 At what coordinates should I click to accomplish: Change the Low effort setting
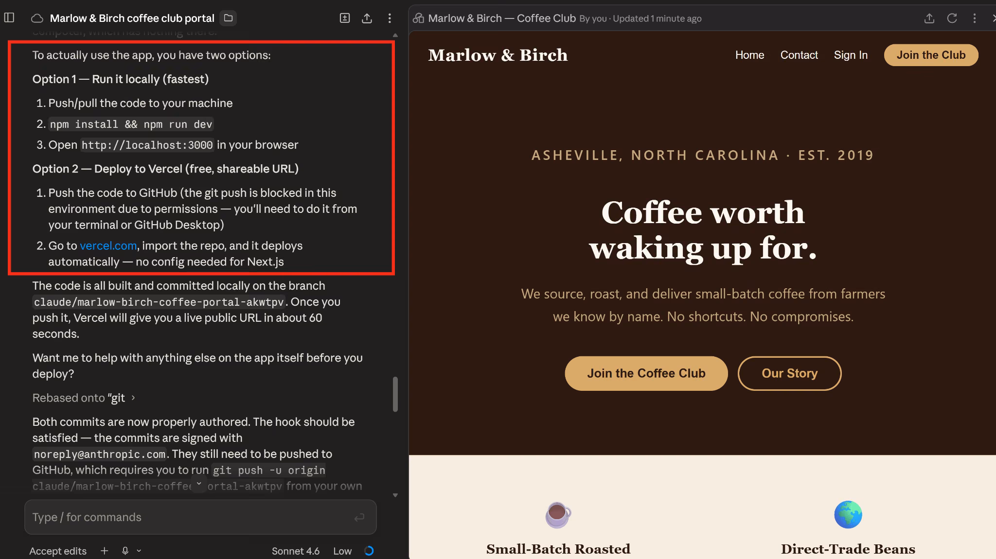pos(342,551)
